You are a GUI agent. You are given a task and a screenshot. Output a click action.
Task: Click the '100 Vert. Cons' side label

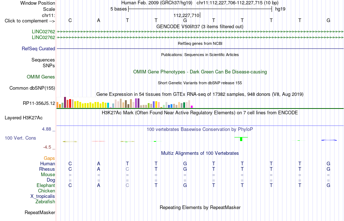tap(20, 138)
